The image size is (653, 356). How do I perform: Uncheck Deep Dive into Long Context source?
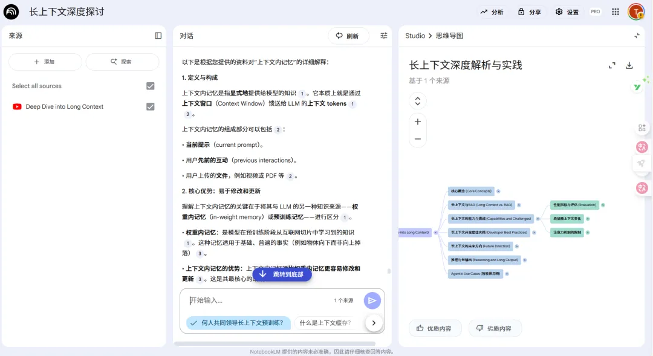click(151, 106)
